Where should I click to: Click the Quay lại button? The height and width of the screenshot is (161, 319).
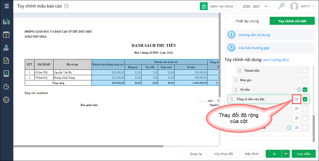pos(196,154)
